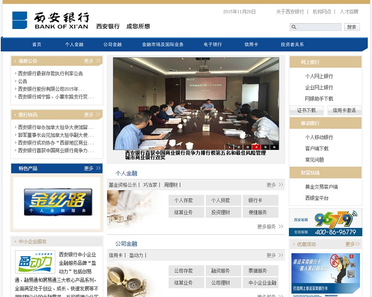
Task: Open 金融市场及国际业务 navigation menu
Action: coord(163,44)
